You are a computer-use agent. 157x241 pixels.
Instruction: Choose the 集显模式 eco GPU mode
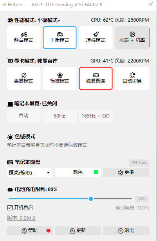point(23,78)
